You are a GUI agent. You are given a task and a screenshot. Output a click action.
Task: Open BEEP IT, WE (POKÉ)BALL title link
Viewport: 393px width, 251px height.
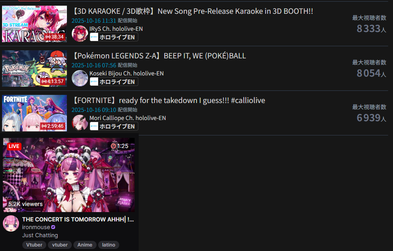click(x=159, y=56)
